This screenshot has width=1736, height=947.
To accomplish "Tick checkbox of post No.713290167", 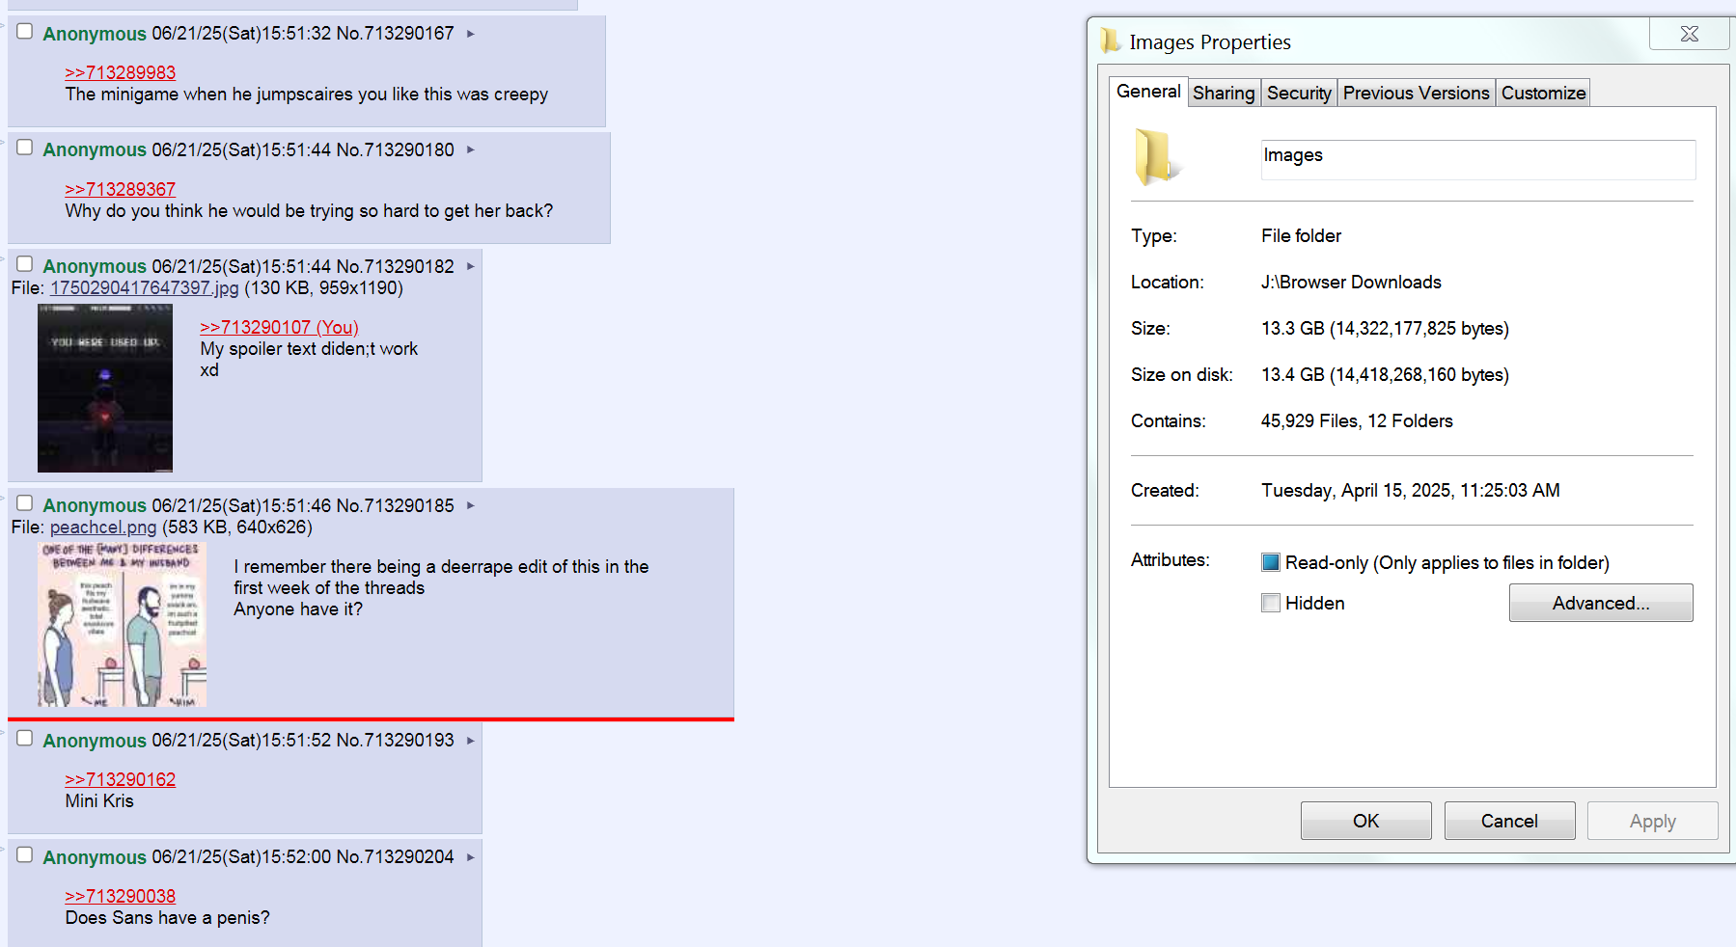I will pyautogui.click(x=25, y=31).
